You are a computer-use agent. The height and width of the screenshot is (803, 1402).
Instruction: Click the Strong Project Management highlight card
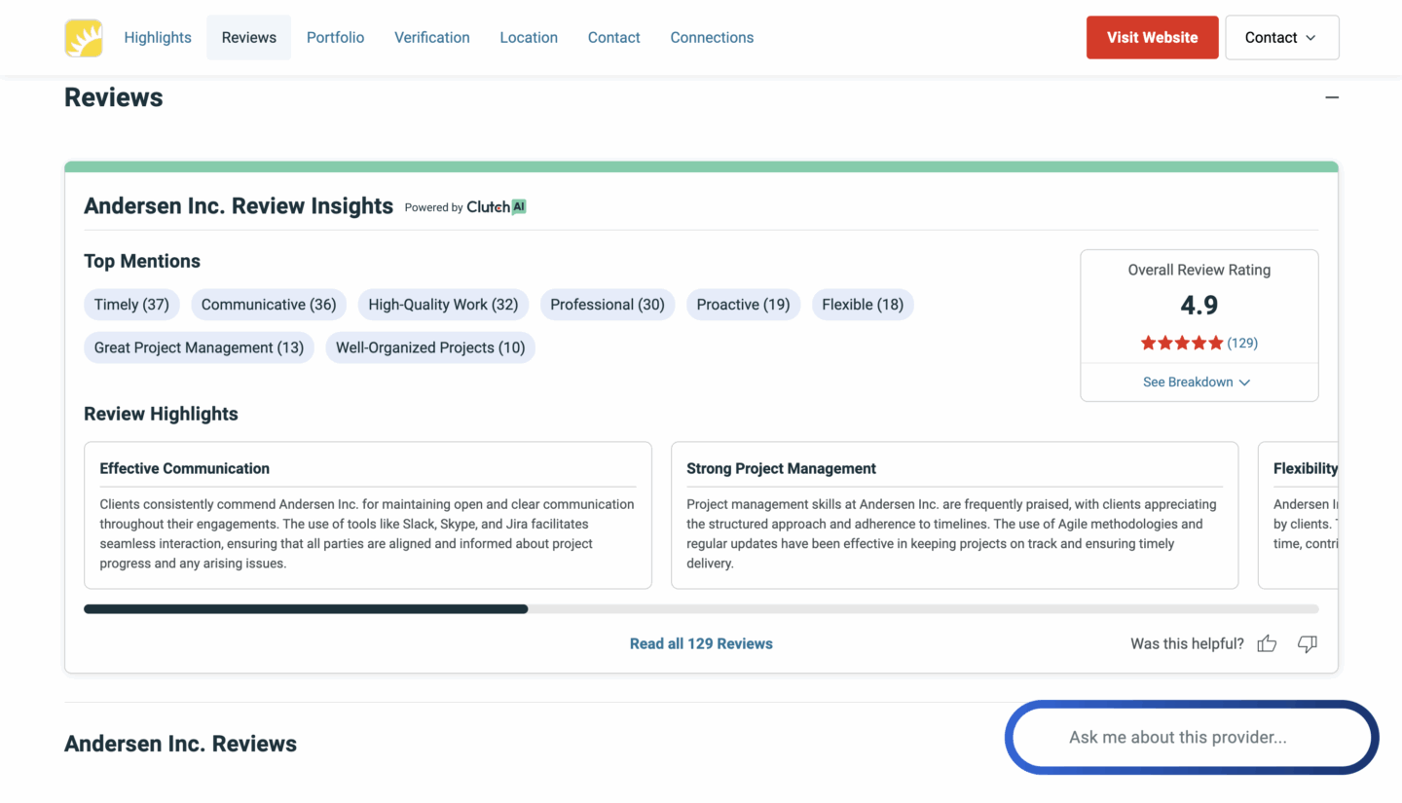tap(955, 515)
